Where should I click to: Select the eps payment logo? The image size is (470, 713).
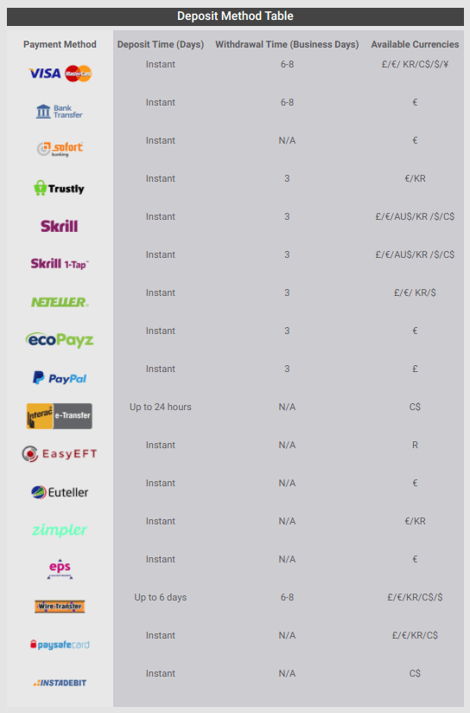60,568
